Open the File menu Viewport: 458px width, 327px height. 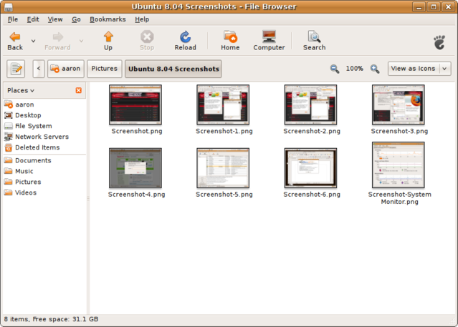13,19
